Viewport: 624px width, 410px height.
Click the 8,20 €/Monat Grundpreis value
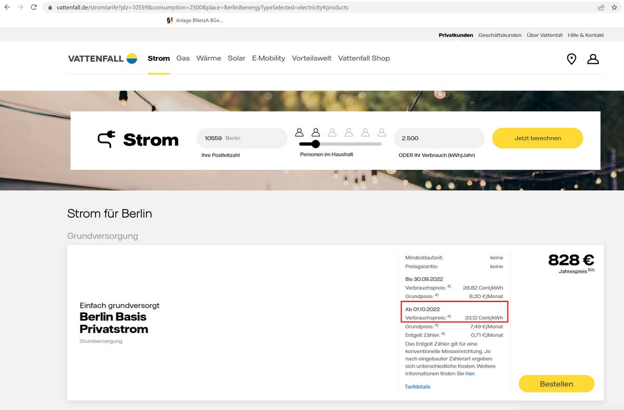pos(486,296)
